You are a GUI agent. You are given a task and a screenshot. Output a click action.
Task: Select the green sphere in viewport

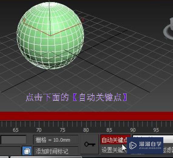pos(50,35)
